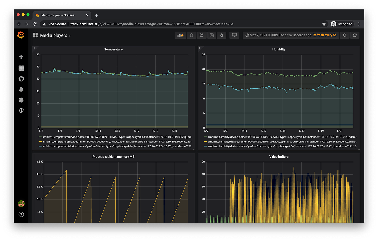Open the Server Admin shield icon

tap(21, 111)
